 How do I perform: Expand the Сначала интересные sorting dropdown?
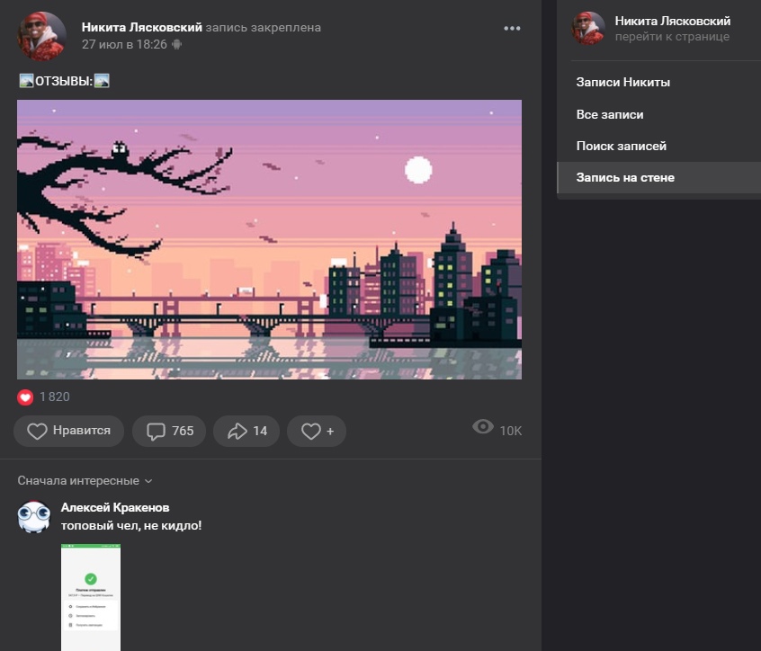[x=85, y=481]
